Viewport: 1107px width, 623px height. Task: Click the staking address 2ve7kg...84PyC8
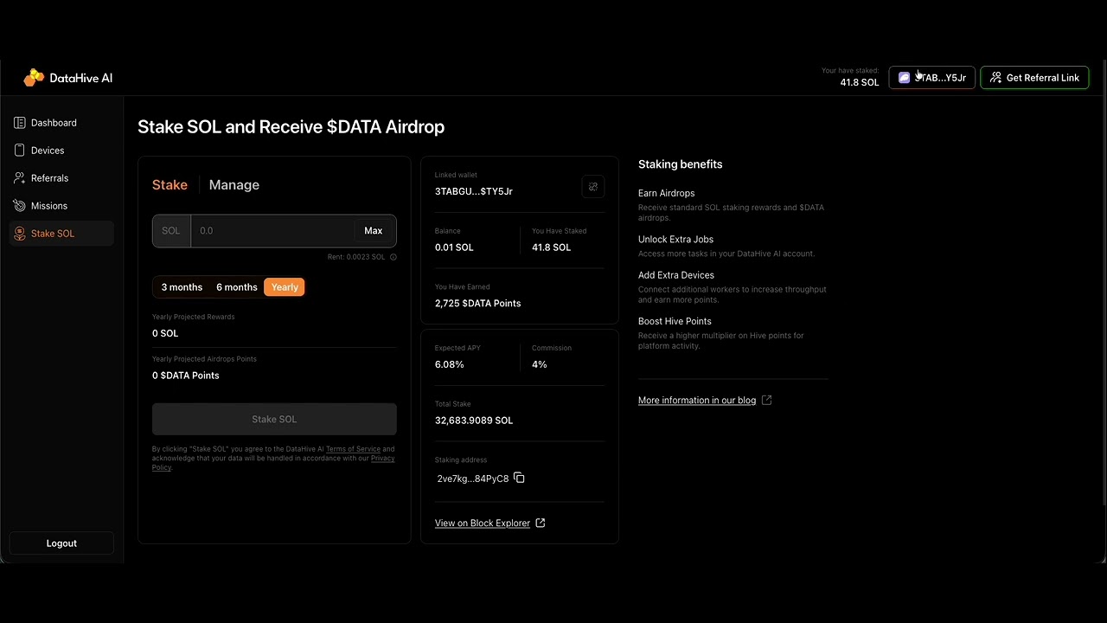[473, 478]
